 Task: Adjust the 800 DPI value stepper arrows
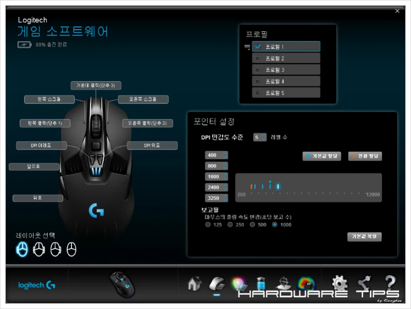225,166
